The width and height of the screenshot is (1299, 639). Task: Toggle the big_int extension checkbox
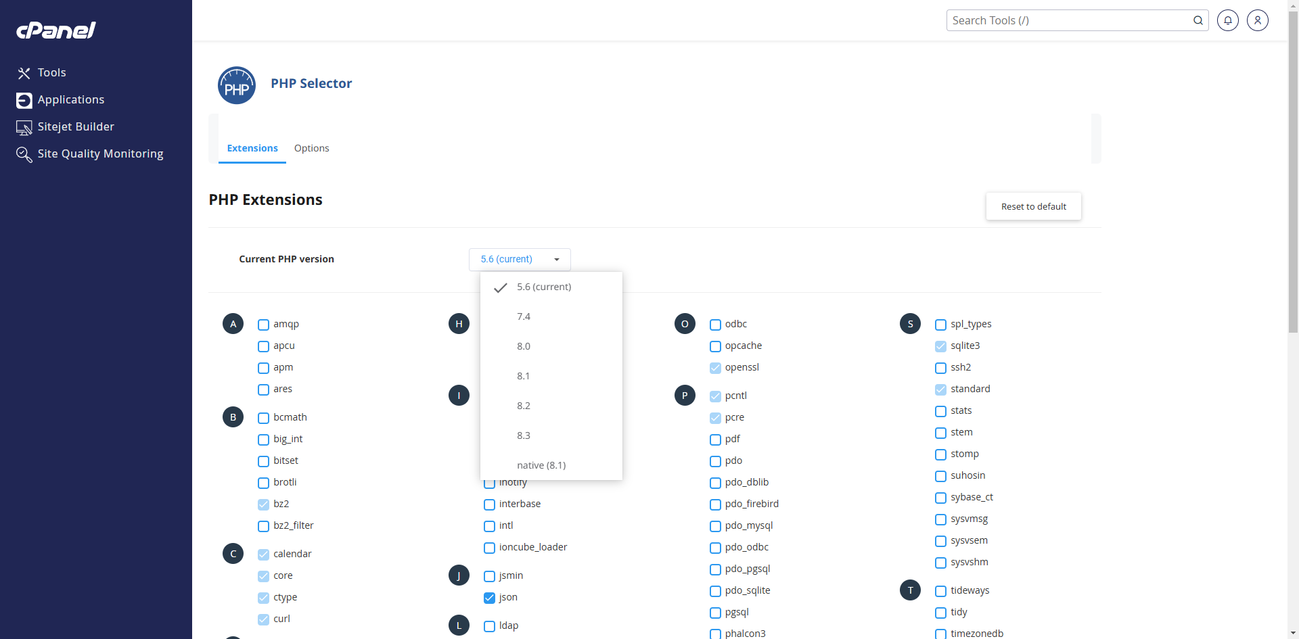click(264, 440)
